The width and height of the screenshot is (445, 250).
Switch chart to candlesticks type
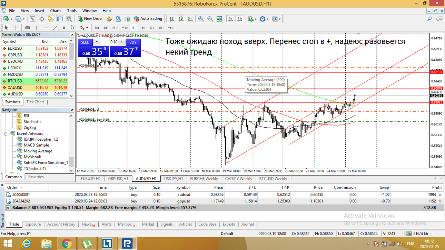tap(181, 19)
